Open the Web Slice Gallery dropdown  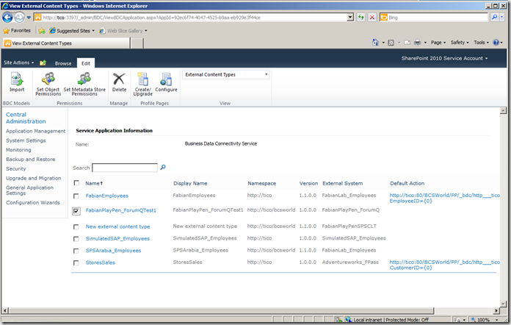[123, 31]
